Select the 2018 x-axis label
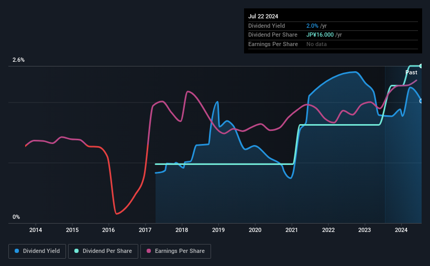 (182, 230)
